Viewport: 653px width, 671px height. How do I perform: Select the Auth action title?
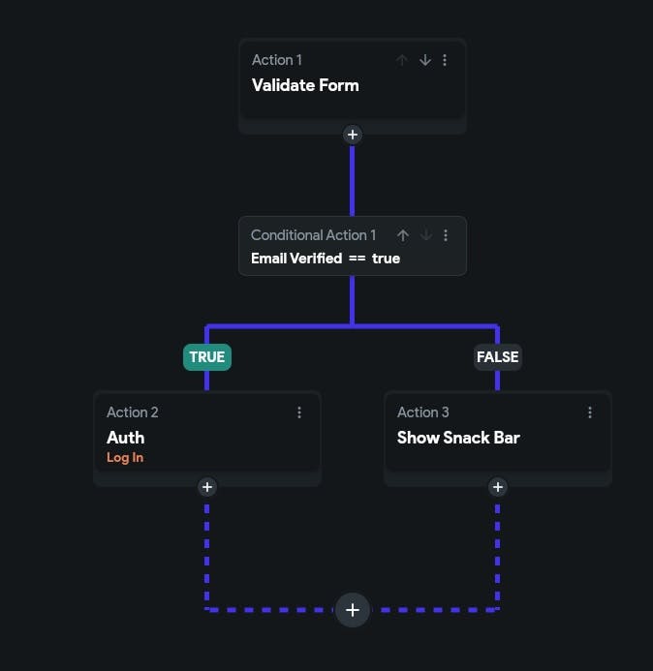click(126, 438)
